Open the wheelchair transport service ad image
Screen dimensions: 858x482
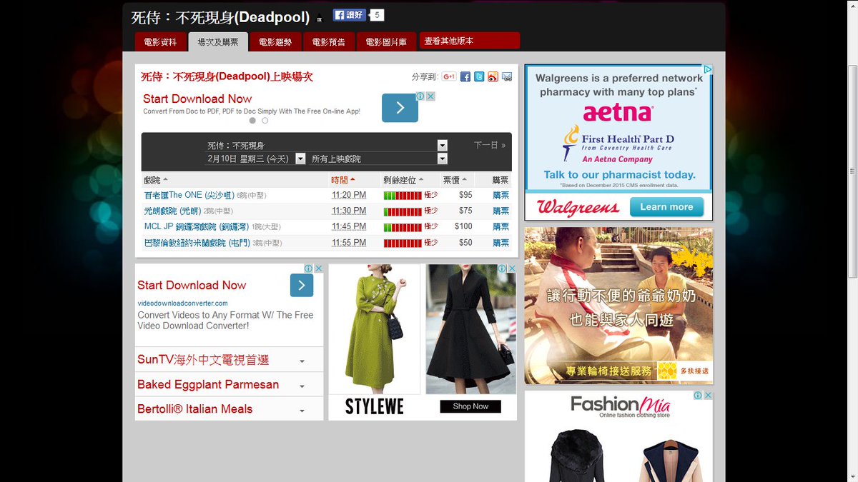point(618,306)
